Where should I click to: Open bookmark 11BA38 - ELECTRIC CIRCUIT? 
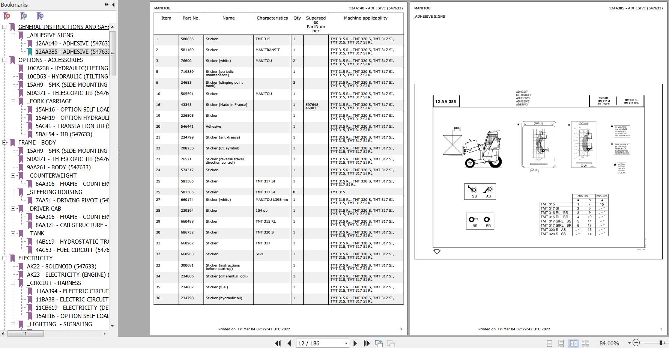click(72, 300)
